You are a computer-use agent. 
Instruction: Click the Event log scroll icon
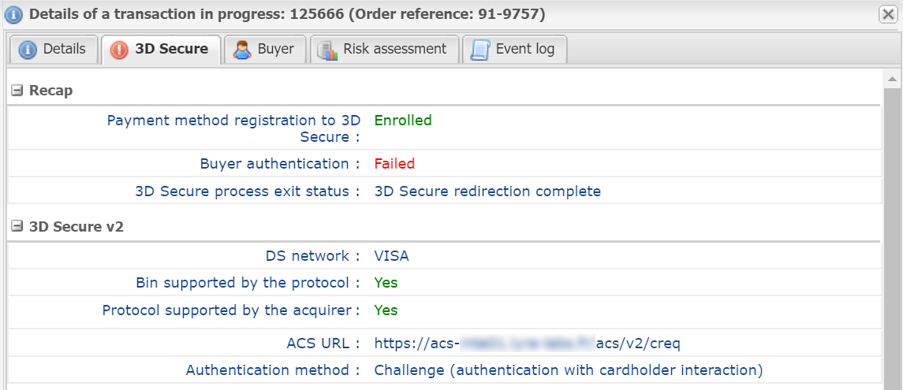(479, 50)
